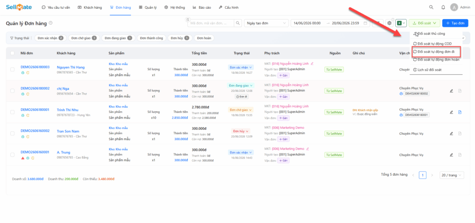475x223 pixels.
Task: Open the Ngày tạo đơn dropdown
Action: 267,23
